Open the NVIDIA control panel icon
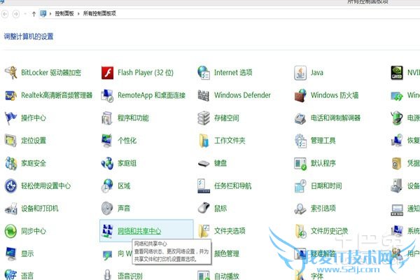 pyautogui.click(x=397, y=73)
